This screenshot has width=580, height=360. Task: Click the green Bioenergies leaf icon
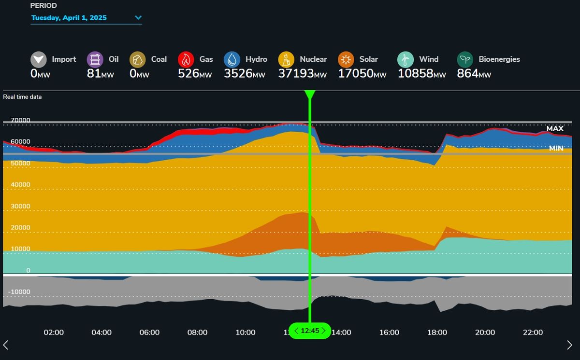pos(465,60)
